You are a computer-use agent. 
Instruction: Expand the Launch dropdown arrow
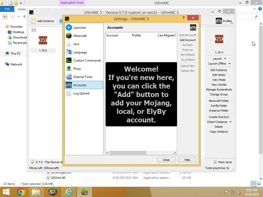click(x=225, y=59)
